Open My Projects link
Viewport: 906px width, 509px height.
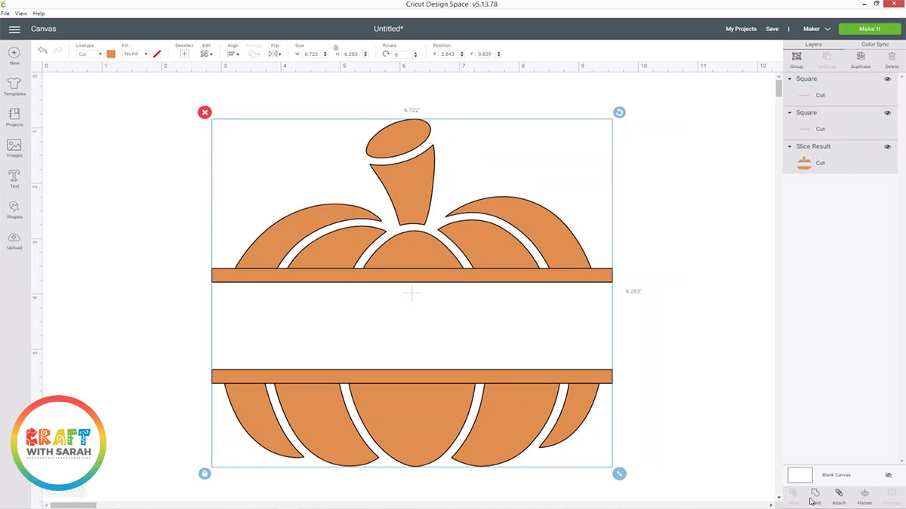coord(741,29)
